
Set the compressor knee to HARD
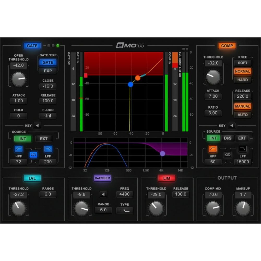(242, 80)
